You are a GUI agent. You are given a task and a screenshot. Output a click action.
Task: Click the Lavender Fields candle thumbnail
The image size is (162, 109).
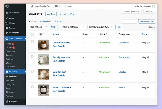pos(43,45)
